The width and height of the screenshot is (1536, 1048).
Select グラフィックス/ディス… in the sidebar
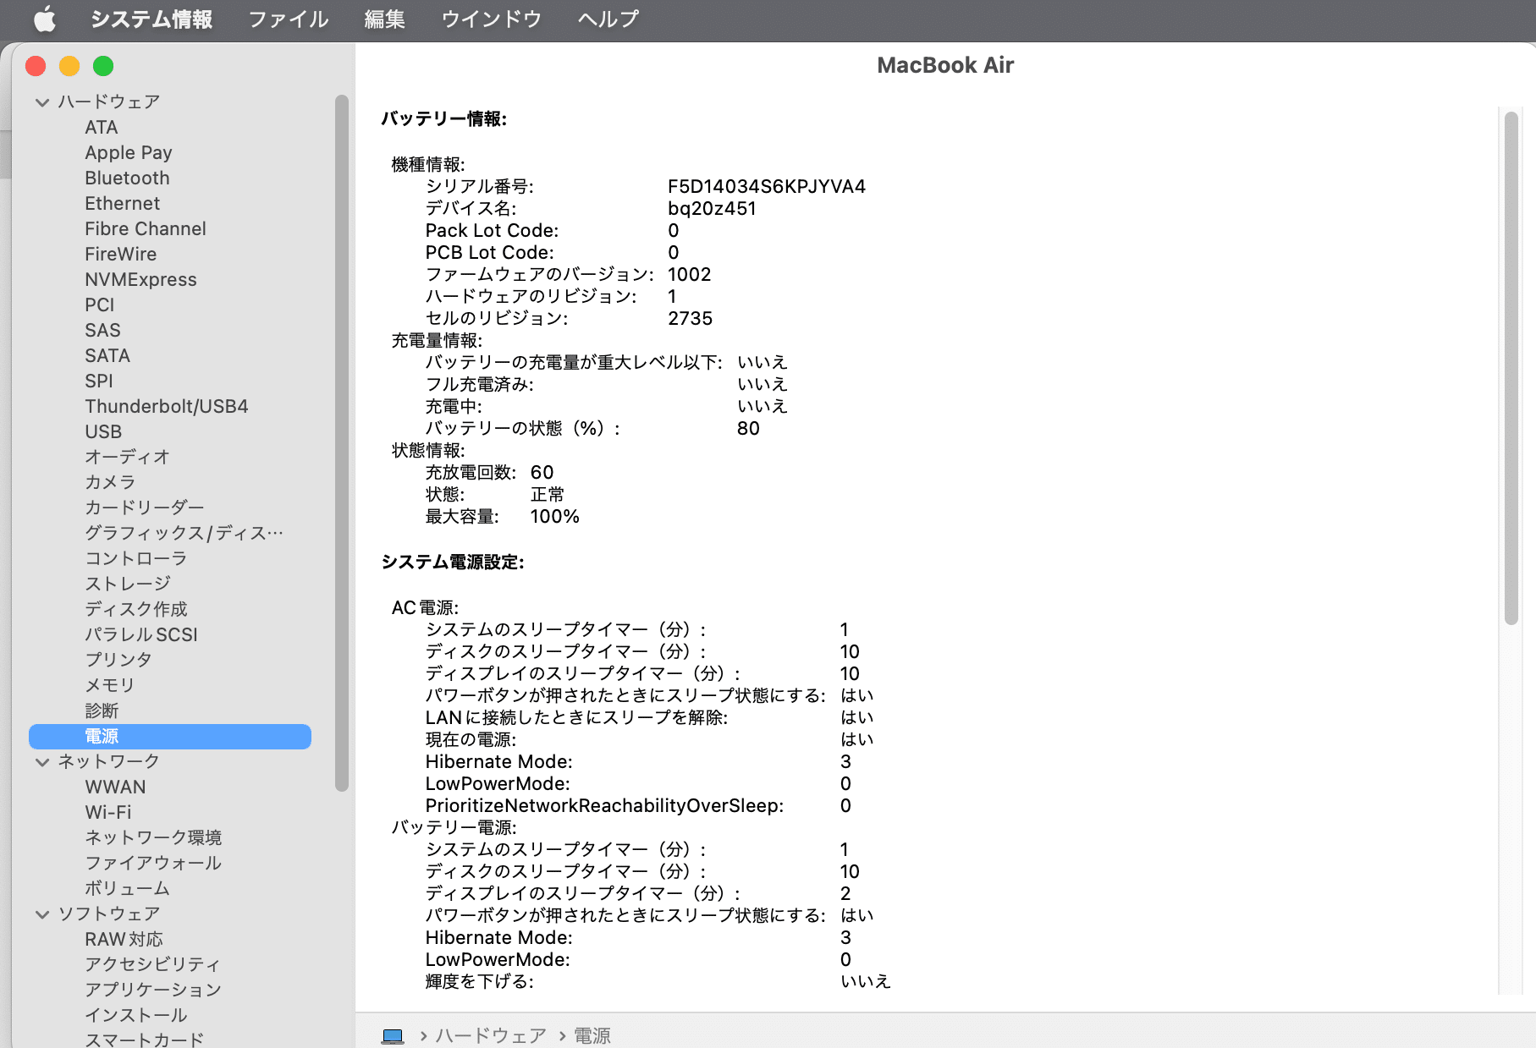coord(184,533)
